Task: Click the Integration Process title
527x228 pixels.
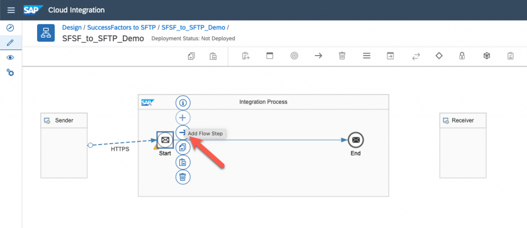Action: point(263,101)
